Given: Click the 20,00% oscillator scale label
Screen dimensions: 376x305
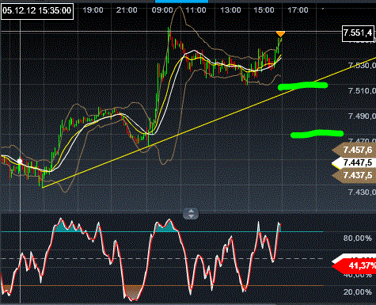Looking at the screenshot, I should click(357, 292).
